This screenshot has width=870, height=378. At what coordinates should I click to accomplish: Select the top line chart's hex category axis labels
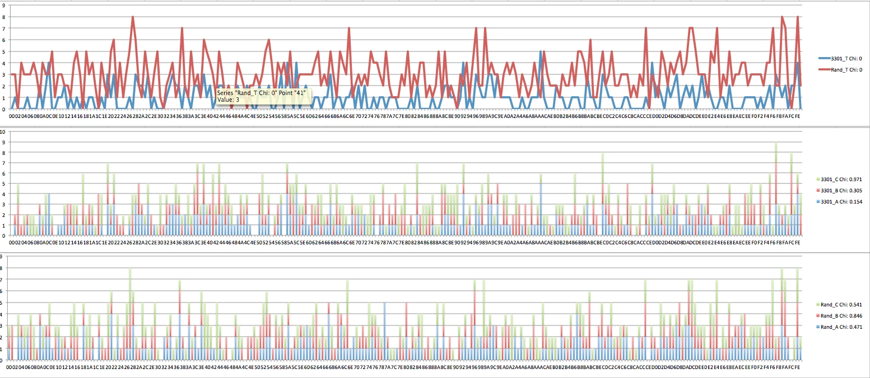pyautogui.click(x=405, y=116)
